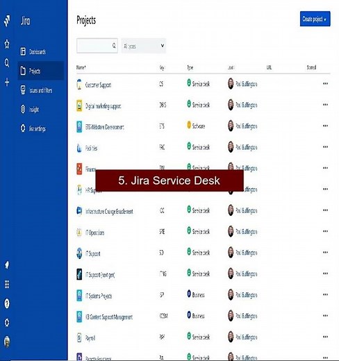Click the Digital marketing support project avatar
Viewport: 339px width, 361px height.
pos(79,106)
